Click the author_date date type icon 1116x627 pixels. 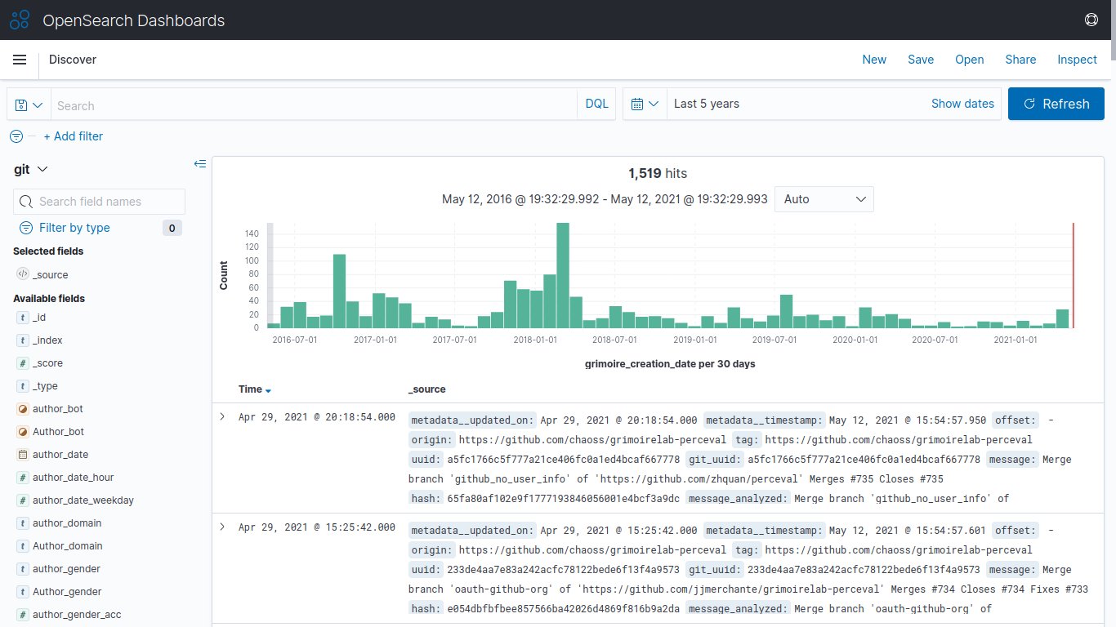coord(23,455)
